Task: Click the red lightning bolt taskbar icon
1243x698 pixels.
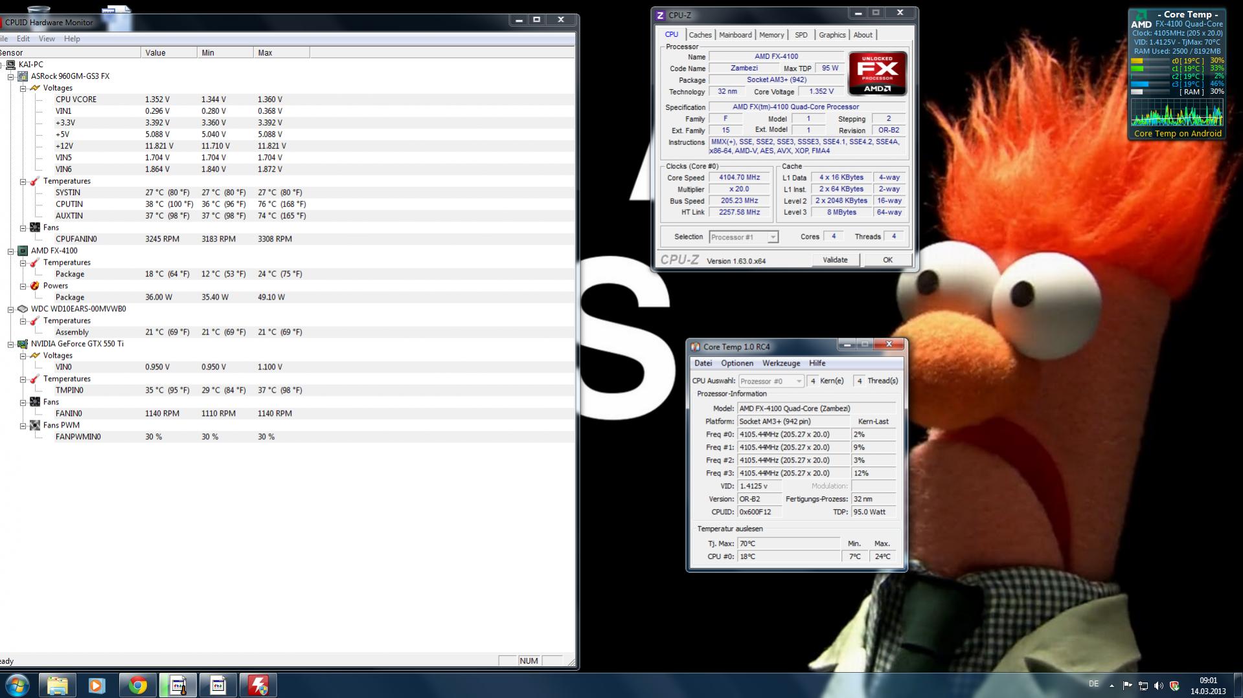Action: (x=258, y=685)
